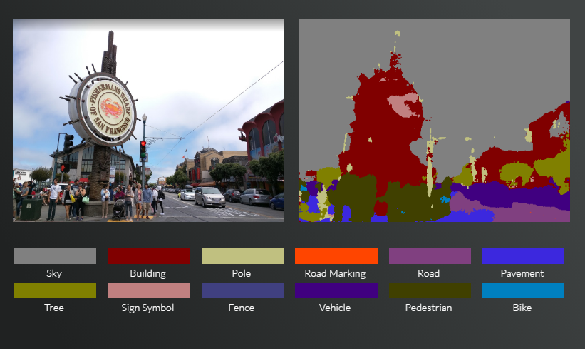Open the colored segmentation output image
Screen dimensions: 585x349
tap(434, 120)
